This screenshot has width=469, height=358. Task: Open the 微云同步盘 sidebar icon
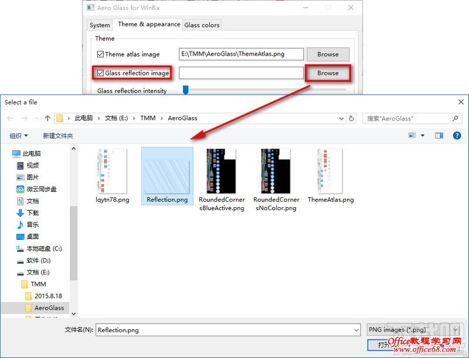tap(21, 190)
